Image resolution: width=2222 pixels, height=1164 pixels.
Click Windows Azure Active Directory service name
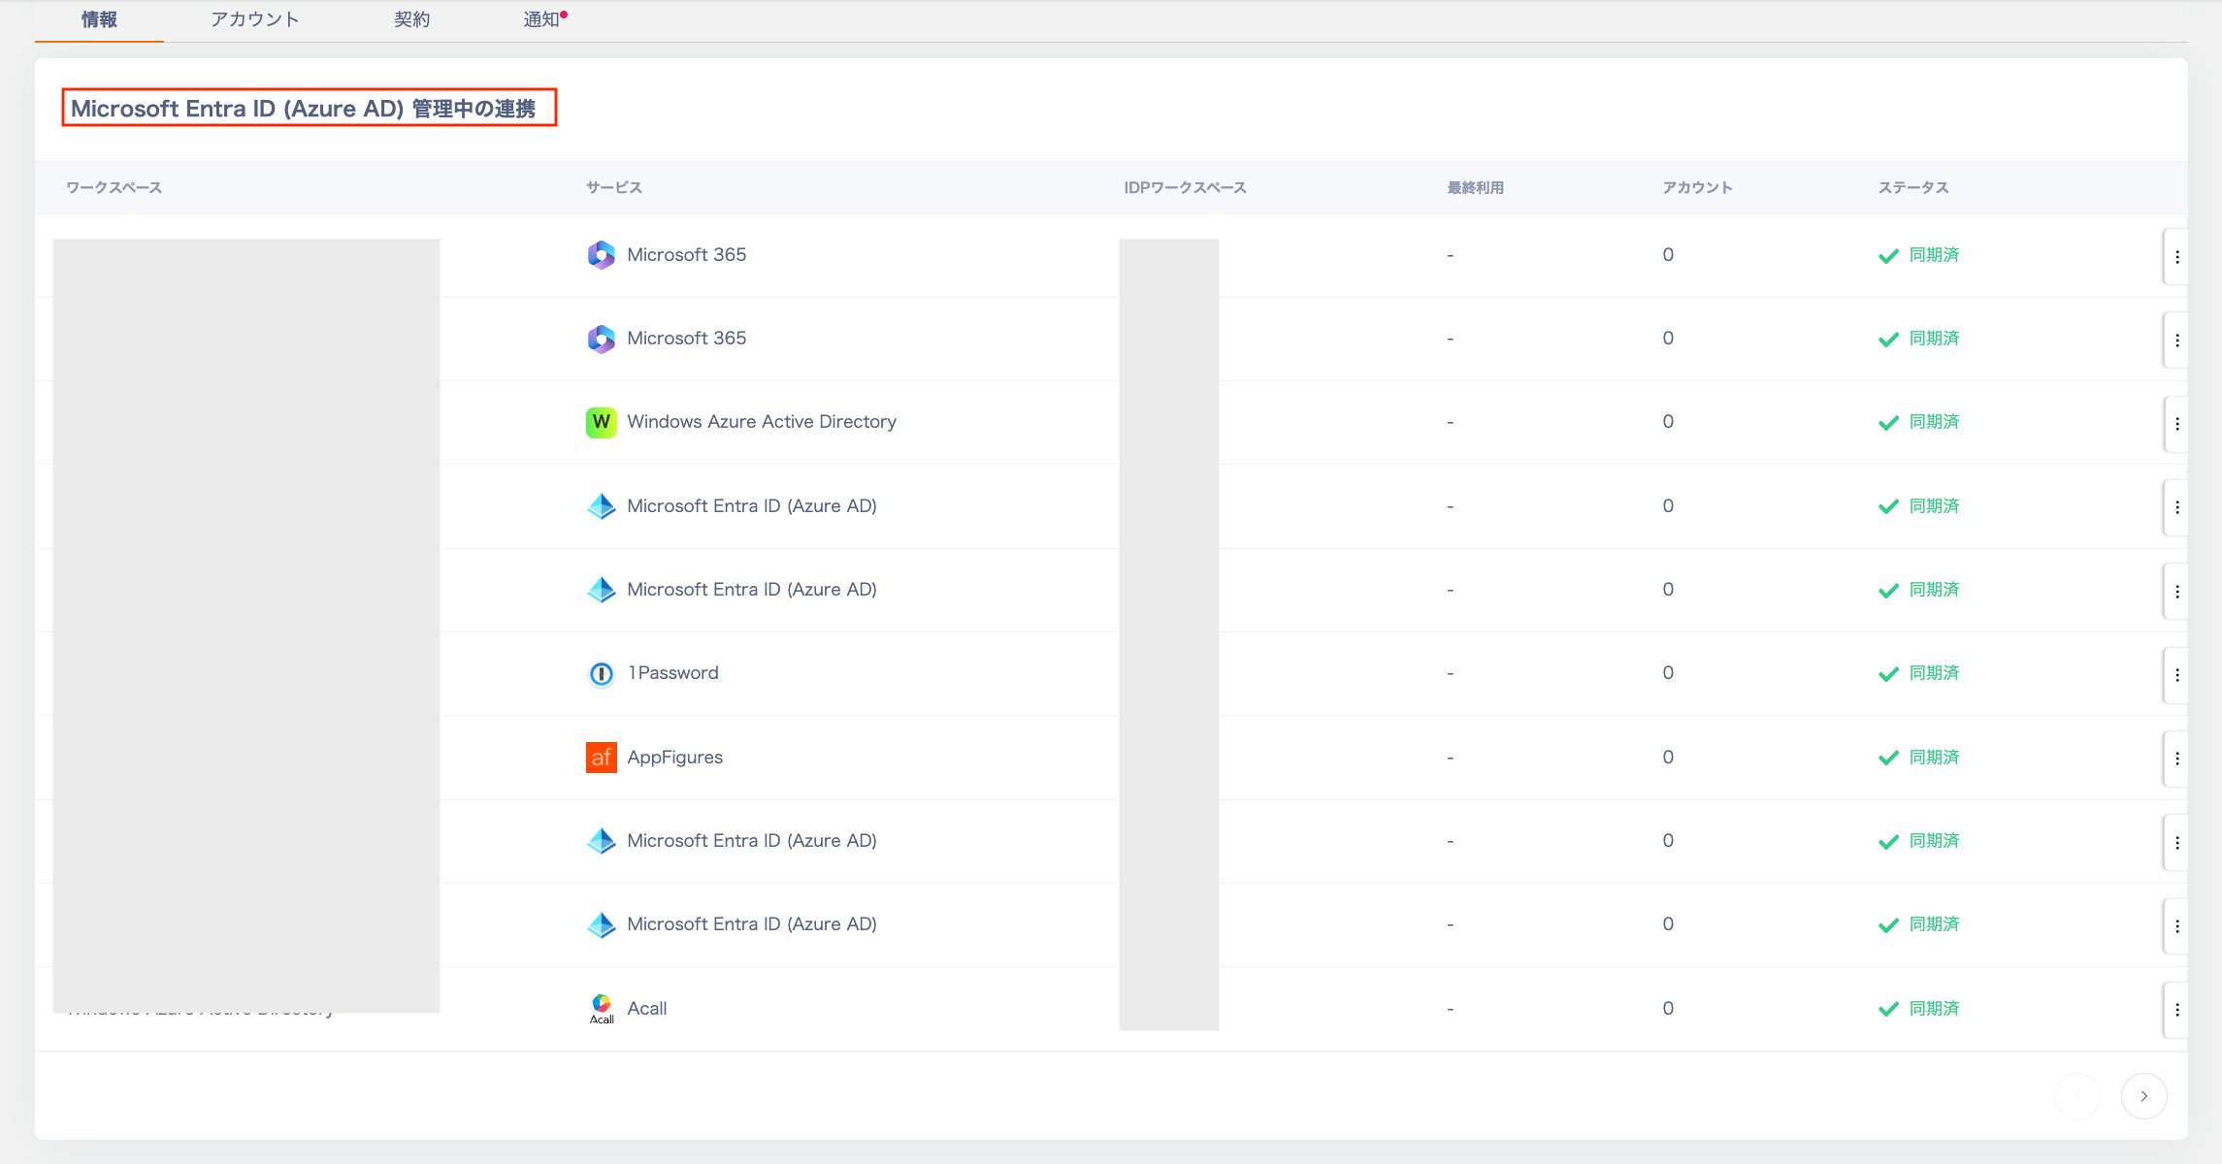[x=762, y=421]
